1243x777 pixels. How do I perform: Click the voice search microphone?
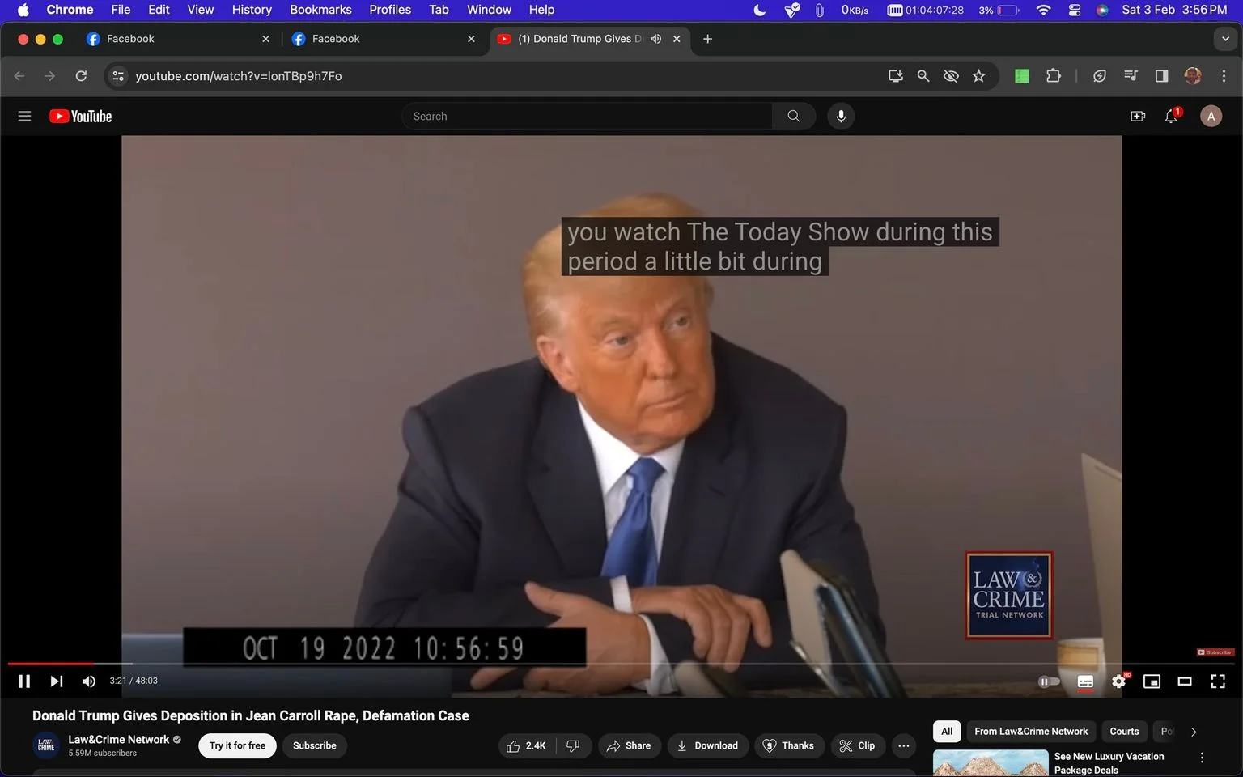[841, 117]
